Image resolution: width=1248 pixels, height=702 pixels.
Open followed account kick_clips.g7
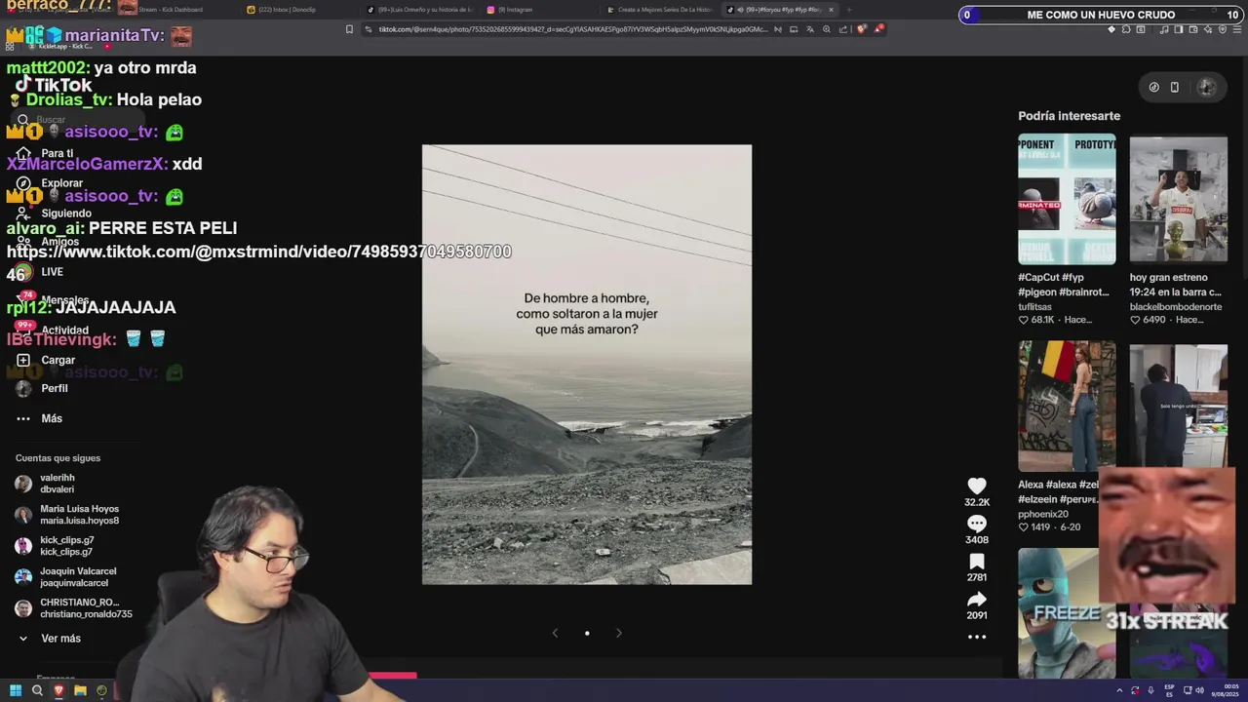(55, 546)
